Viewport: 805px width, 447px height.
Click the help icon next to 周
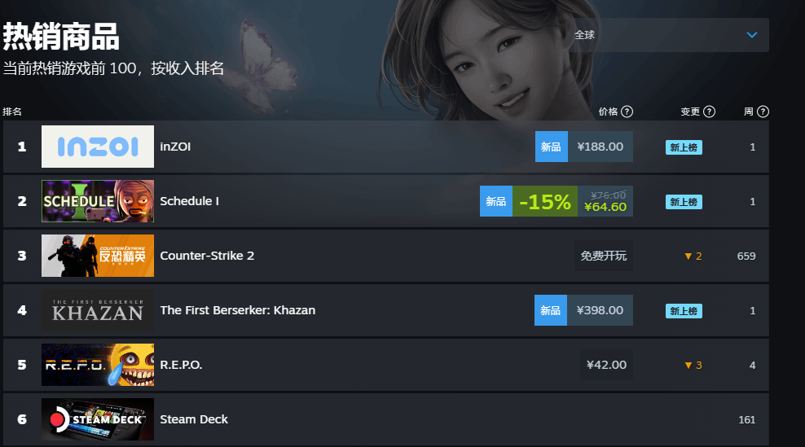pyautogui.click(x=763, y=112)
